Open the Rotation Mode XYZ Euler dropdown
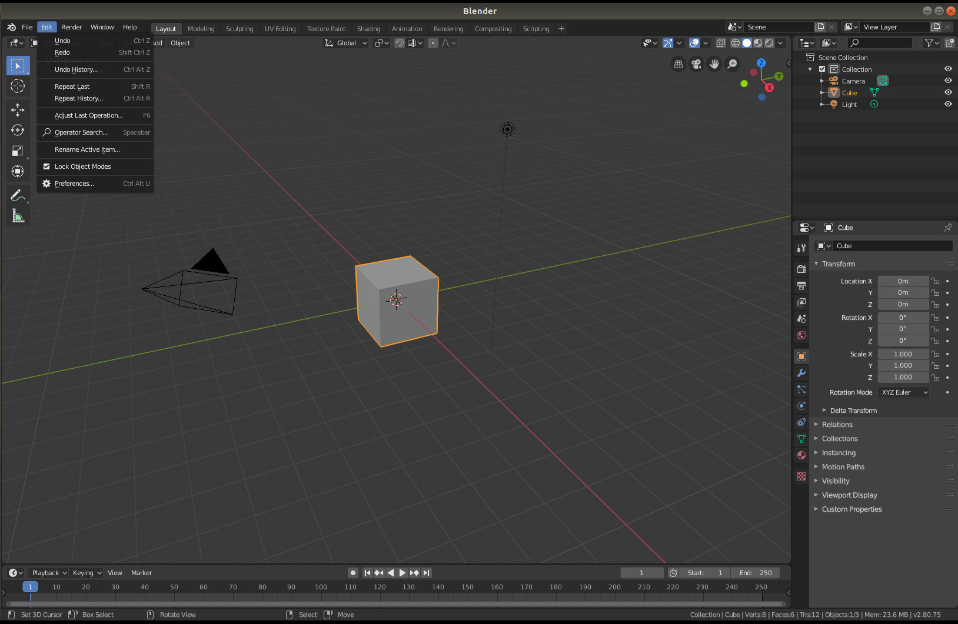 [x=904, y=392]
